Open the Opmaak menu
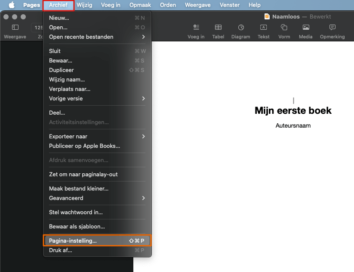 coord(140,5)
